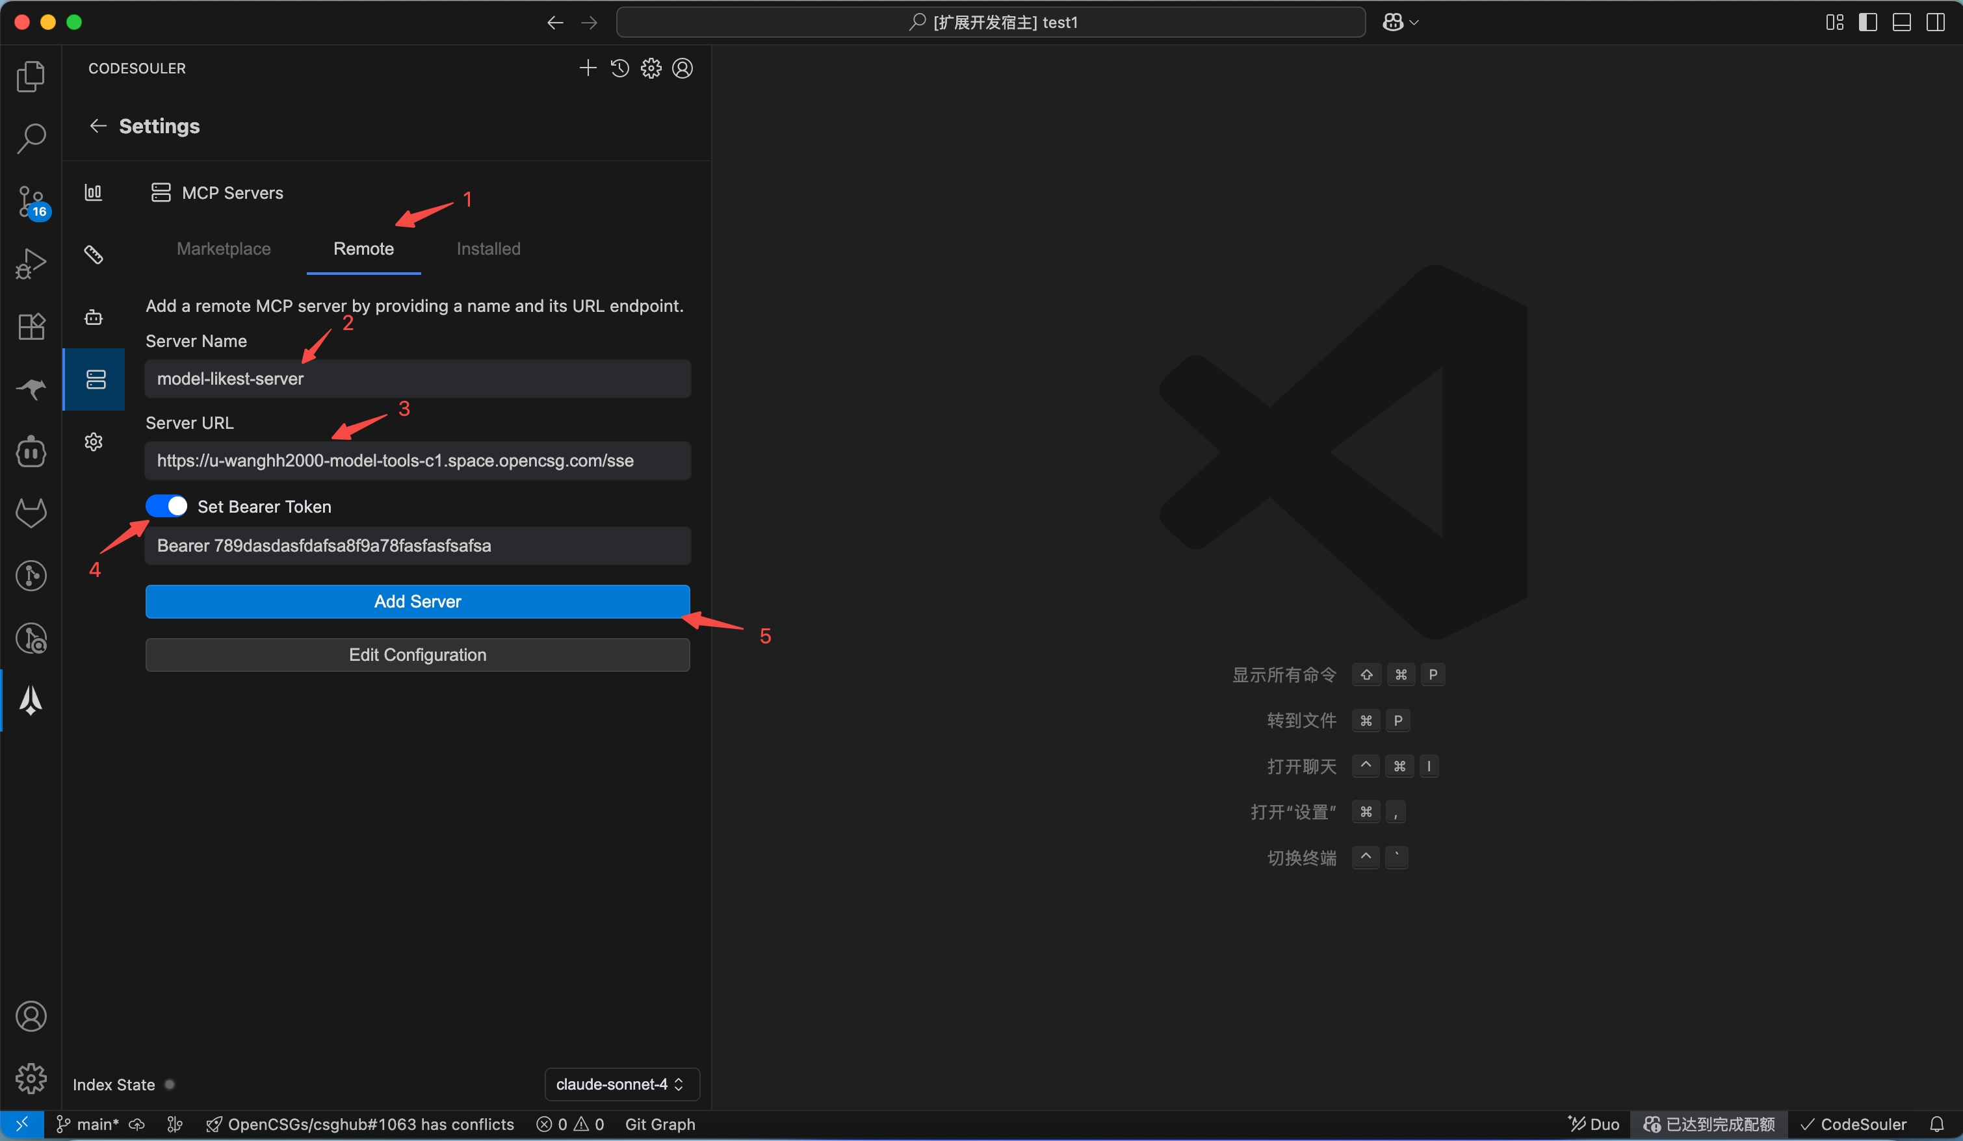Open the customize layout dropdown
1963x1141 pixels.
click(x=1834, y=22)
